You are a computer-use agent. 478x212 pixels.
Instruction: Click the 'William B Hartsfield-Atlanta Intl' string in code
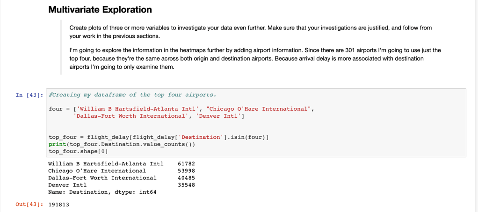click(x=136, y=109)
